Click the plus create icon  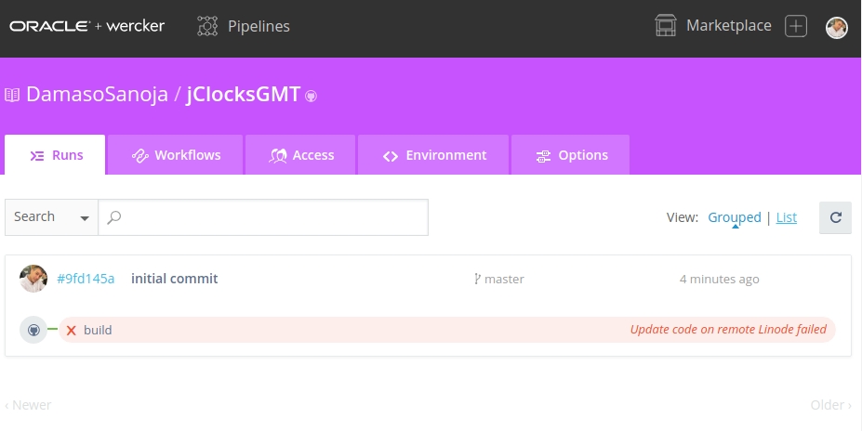[796, 26]
